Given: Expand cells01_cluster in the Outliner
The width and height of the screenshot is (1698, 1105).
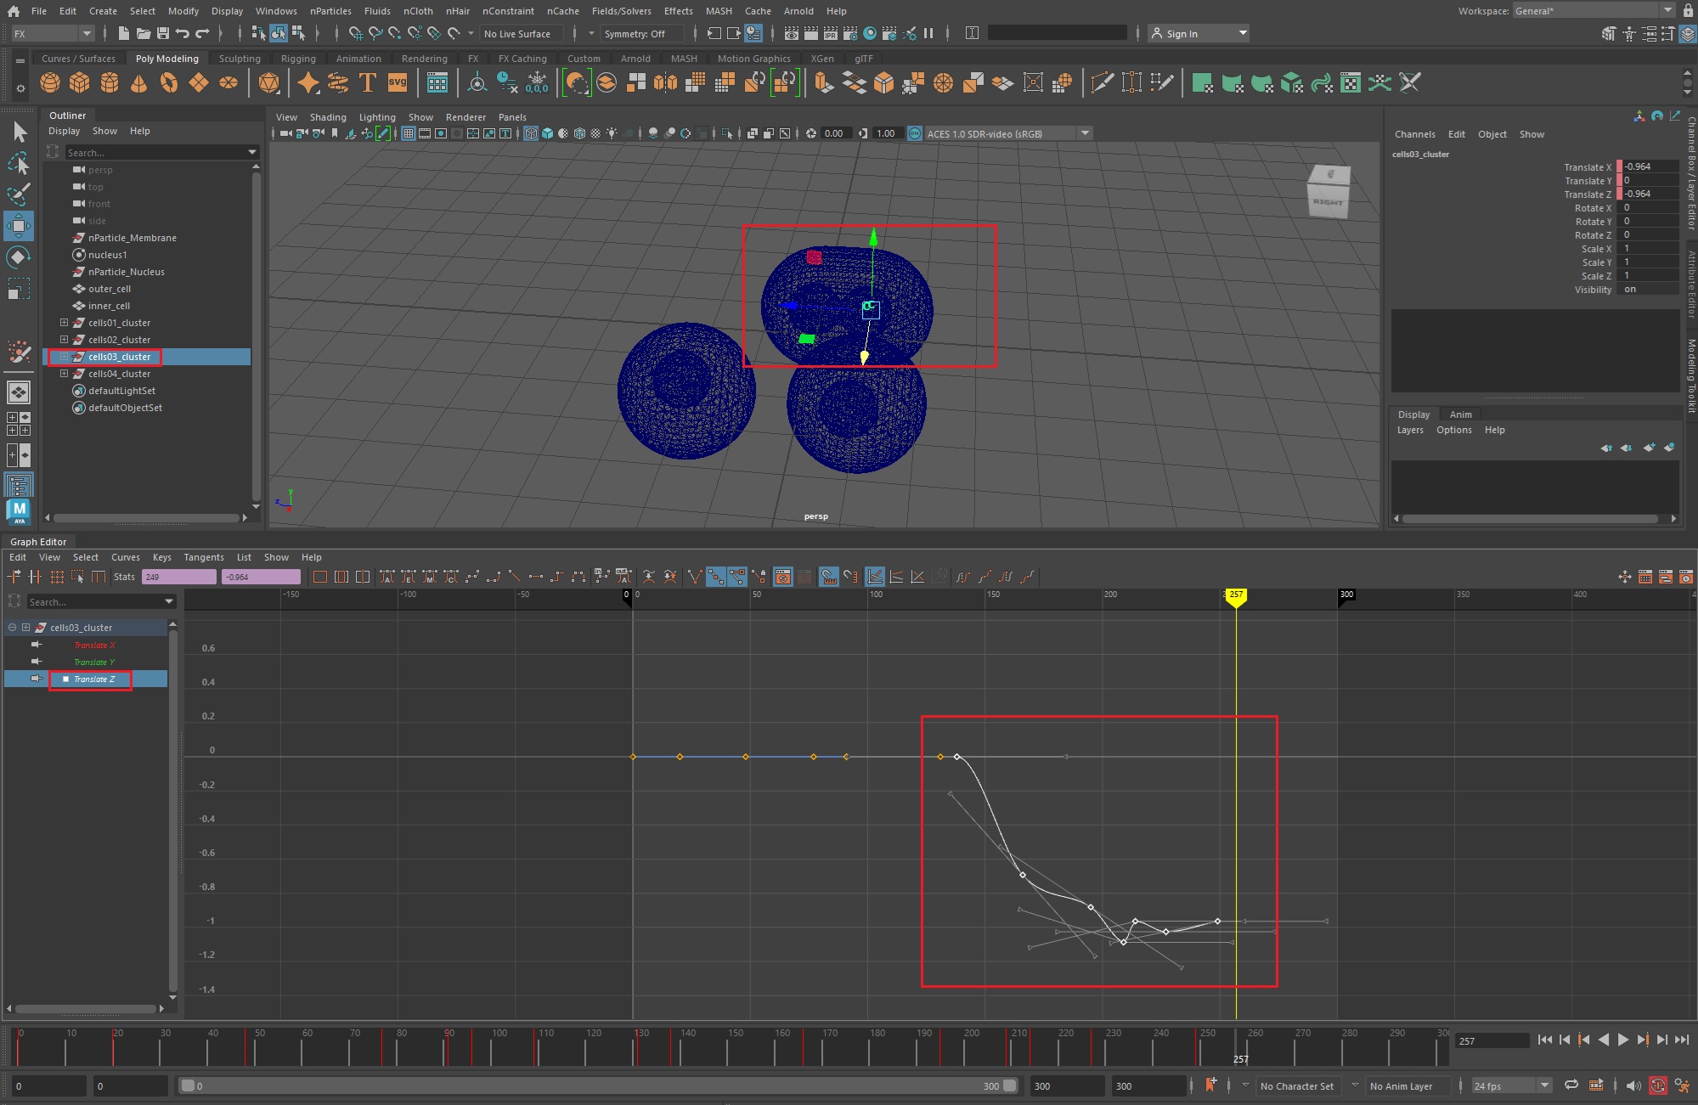Looking at the screenshot, I should (x=64, y=323).
